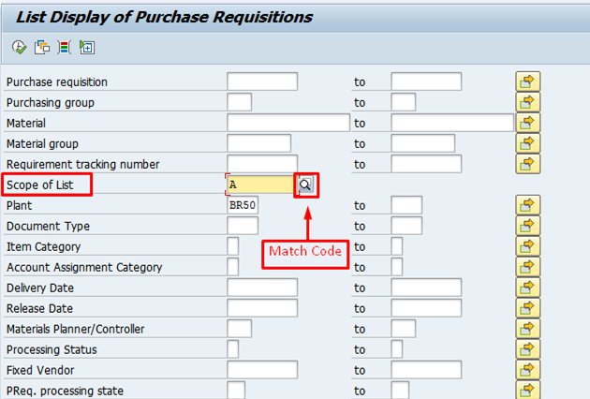Click the Dynamic Selections toolbar icon

tap(87, 47)
